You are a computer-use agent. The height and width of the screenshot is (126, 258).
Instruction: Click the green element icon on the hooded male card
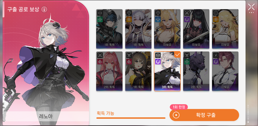tap(100, 19)
